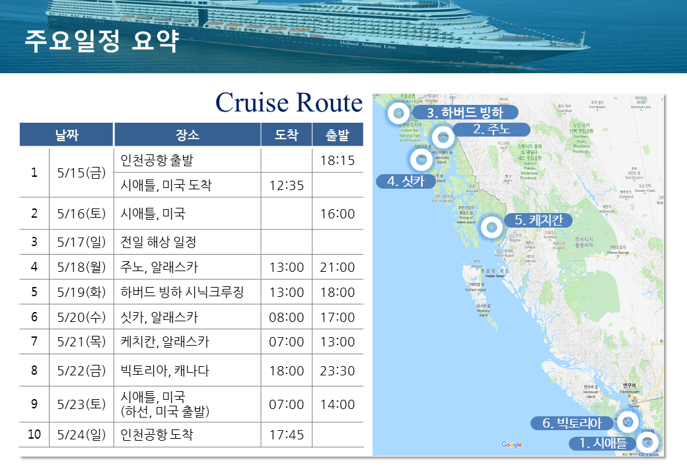Viewport: 687px width, 475px height.
Task: Click the 장소 column header
Action: 188,135
